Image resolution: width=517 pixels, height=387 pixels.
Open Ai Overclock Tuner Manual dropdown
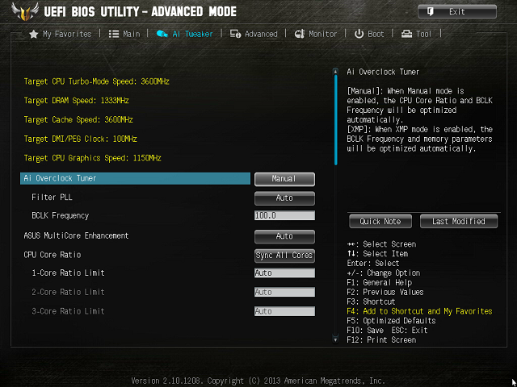pos(284,179)
